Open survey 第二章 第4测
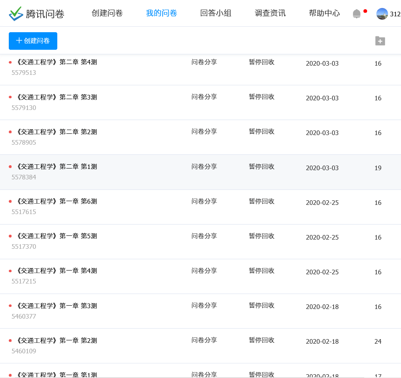The height and width of the screenshot is (378, 401). tap(56, 62)
